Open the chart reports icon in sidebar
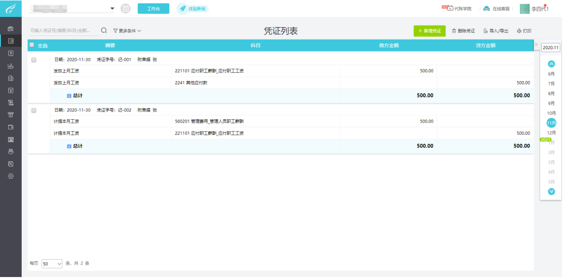 [11, 66]
